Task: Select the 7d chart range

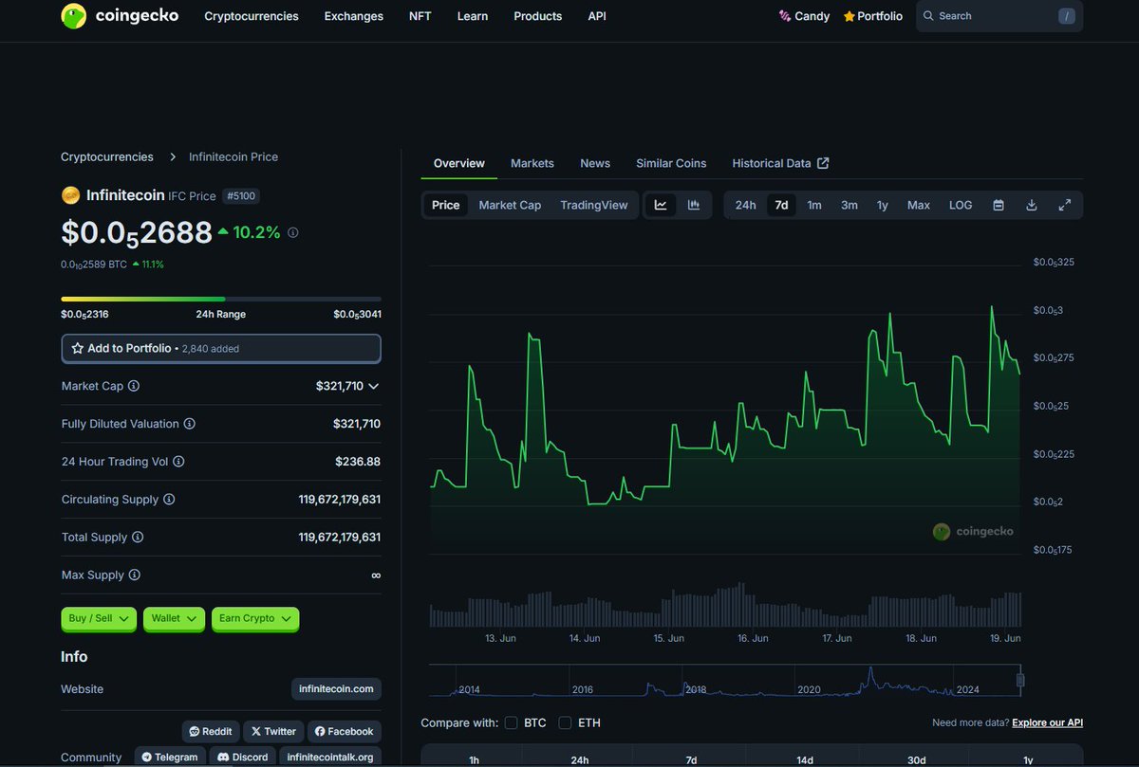Action: tap(781, 205)
